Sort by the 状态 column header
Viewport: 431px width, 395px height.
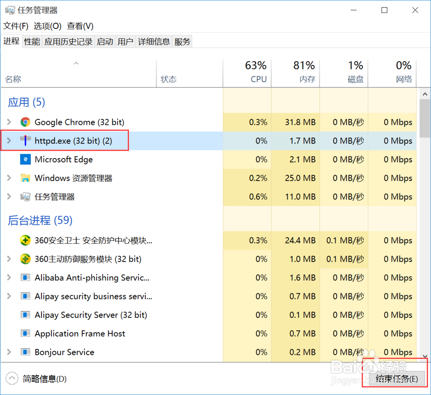click(190, 74)
